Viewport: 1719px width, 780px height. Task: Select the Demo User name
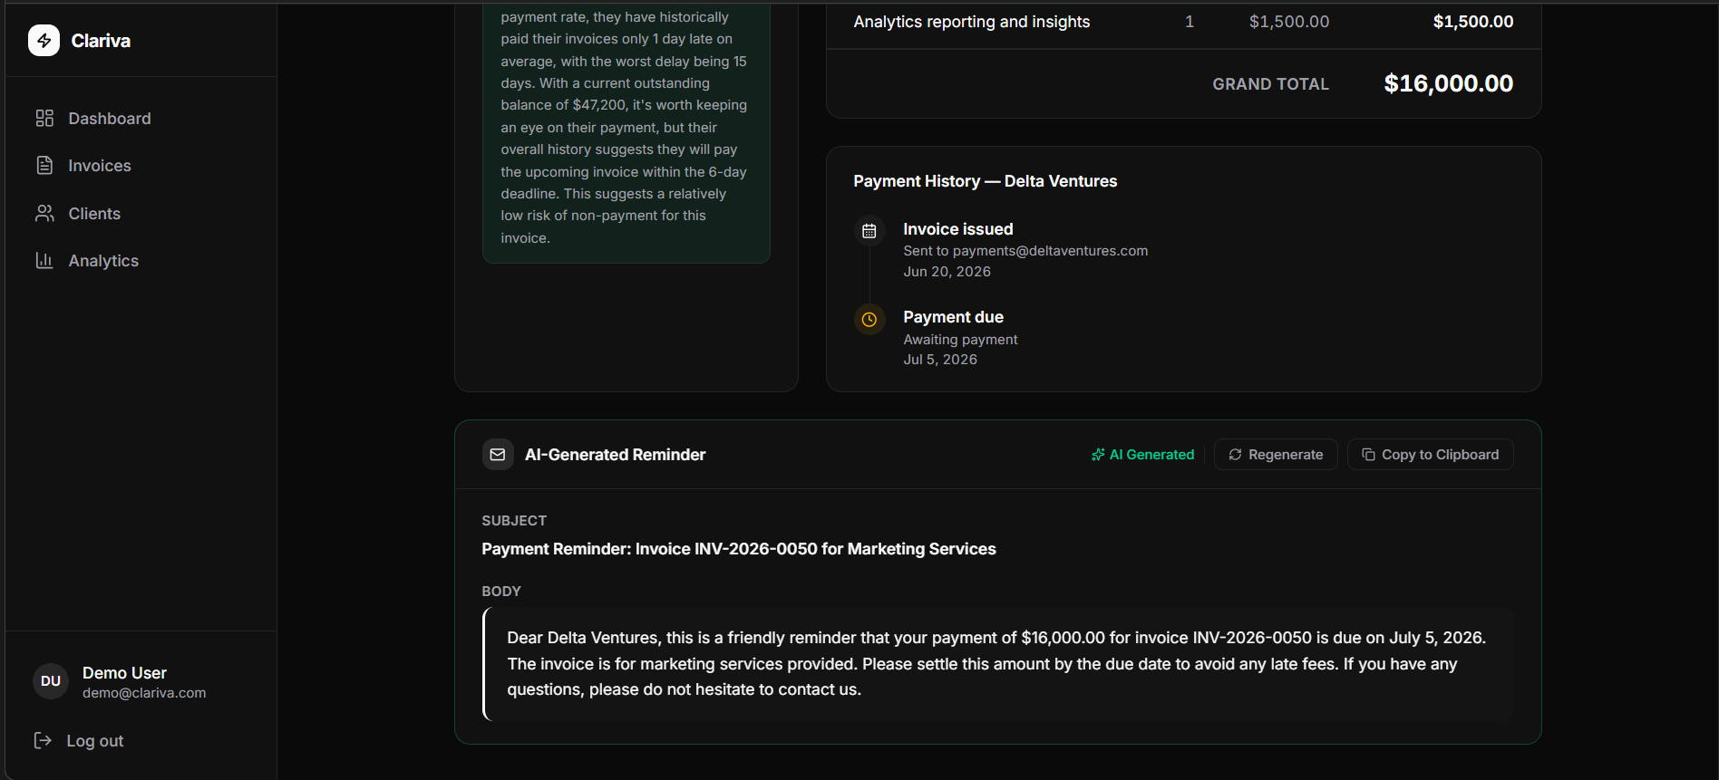tap(124, 673)
